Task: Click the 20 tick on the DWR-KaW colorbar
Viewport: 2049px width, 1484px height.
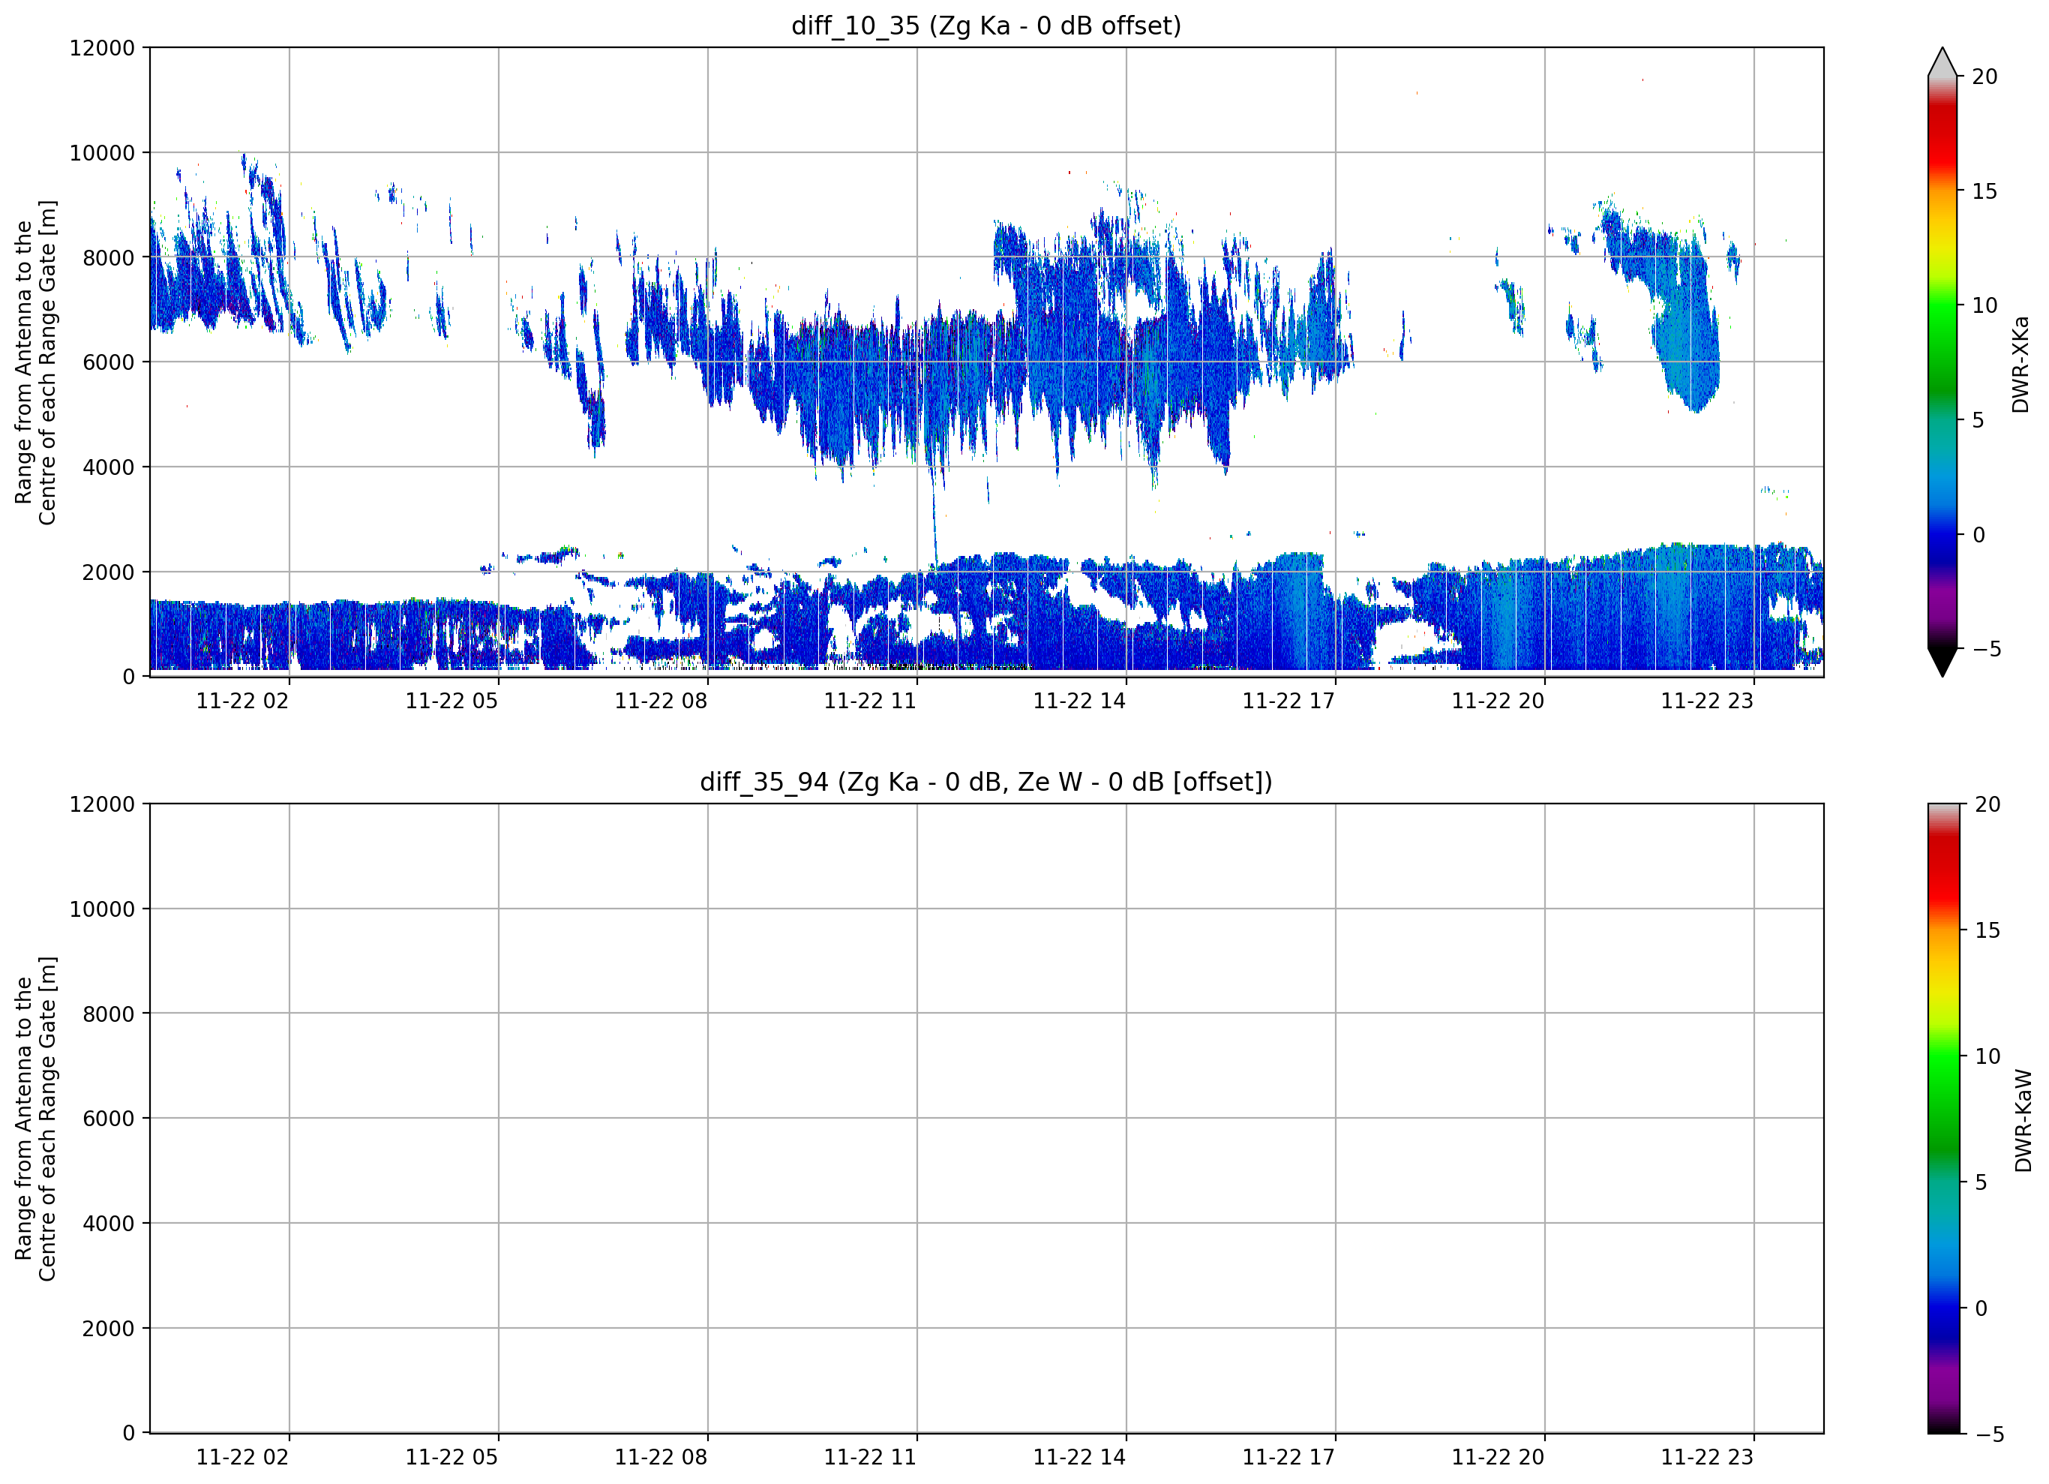Action: click(x=1987, y=804)
